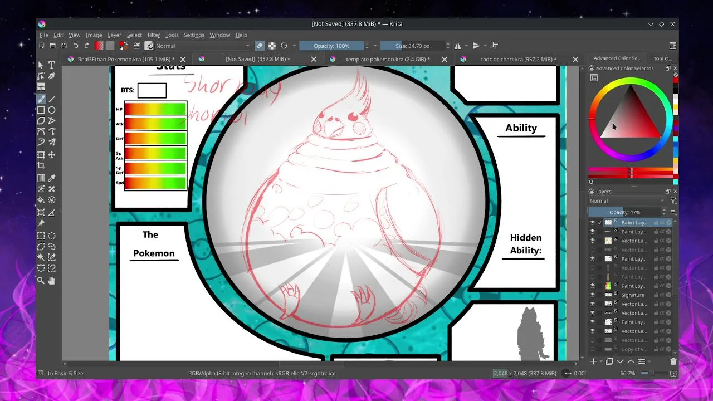
Task: Select the Gradient tool
Action: [41, 178]
